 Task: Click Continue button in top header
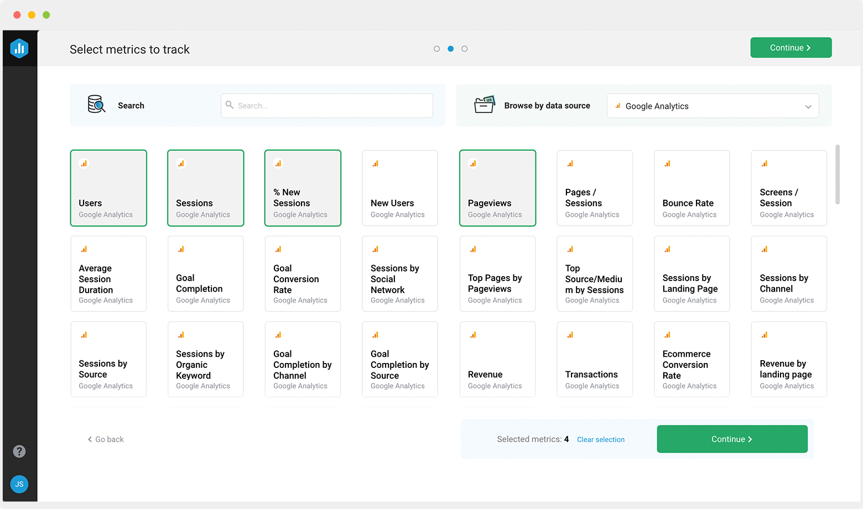[x=791, y=48]
